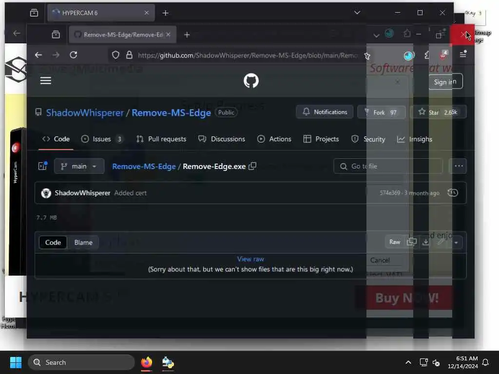Open the Remove-MS-Edge repository title link
499x374 pixels.
tap(171, 112)
